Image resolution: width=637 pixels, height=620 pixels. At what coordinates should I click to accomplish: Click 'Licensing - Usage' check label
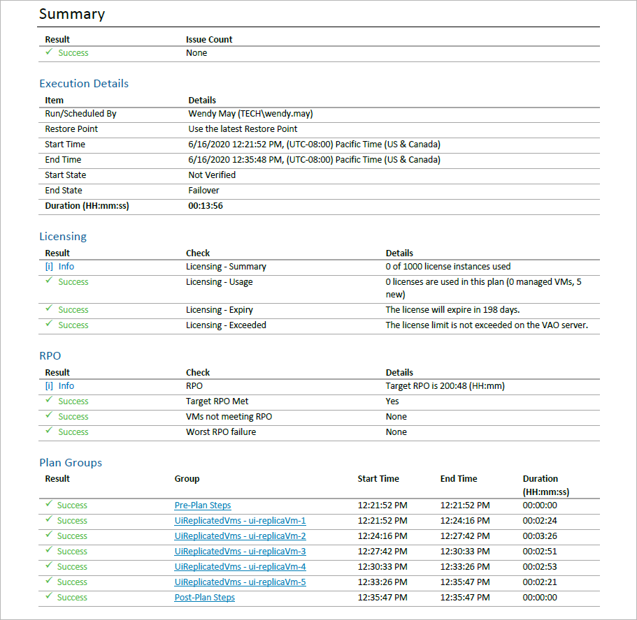click(220, 282)
